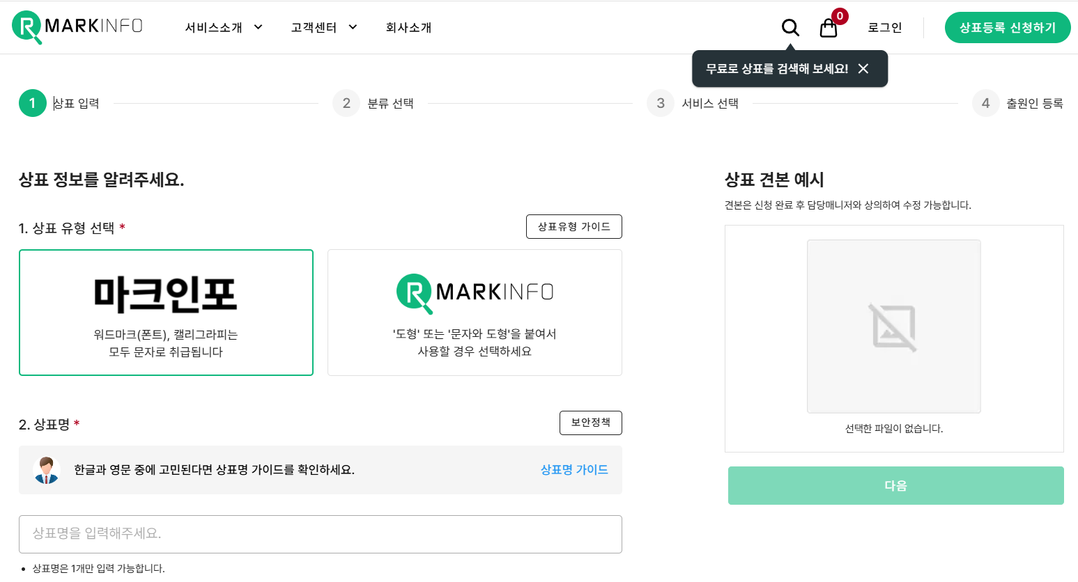The width and height of the screenshot is (1078, 582).
Task: Open the search magnifier icon
Action: 790,28
